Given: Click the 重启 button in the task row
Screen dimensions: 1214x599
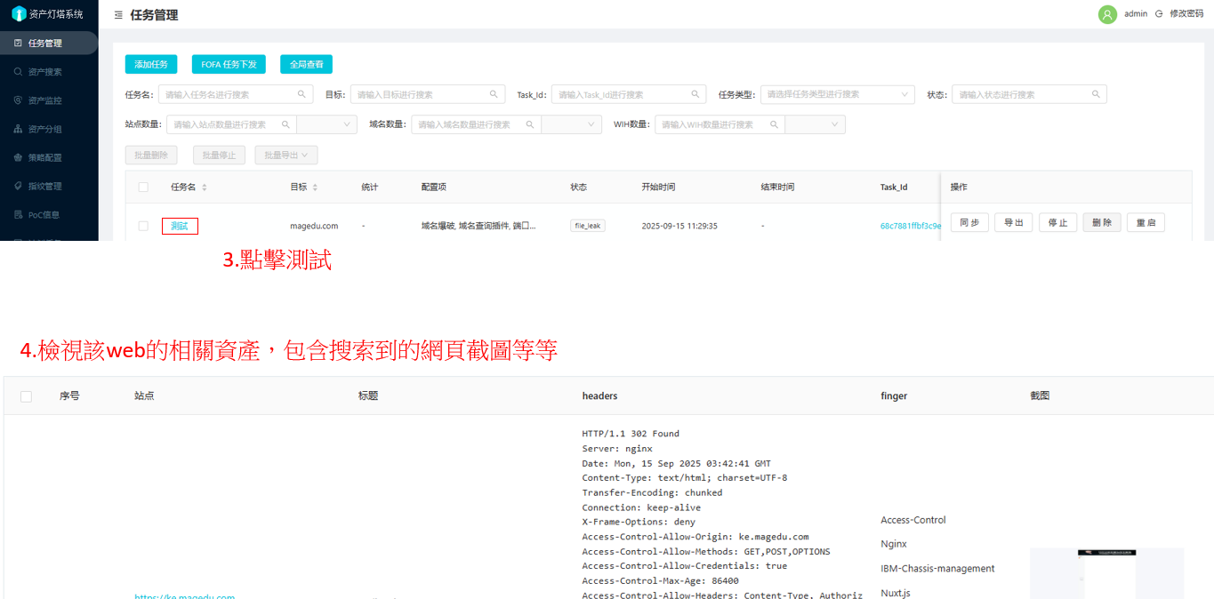Looking at the screenshot, I should pyautogui.click(x=1146, y=223).
